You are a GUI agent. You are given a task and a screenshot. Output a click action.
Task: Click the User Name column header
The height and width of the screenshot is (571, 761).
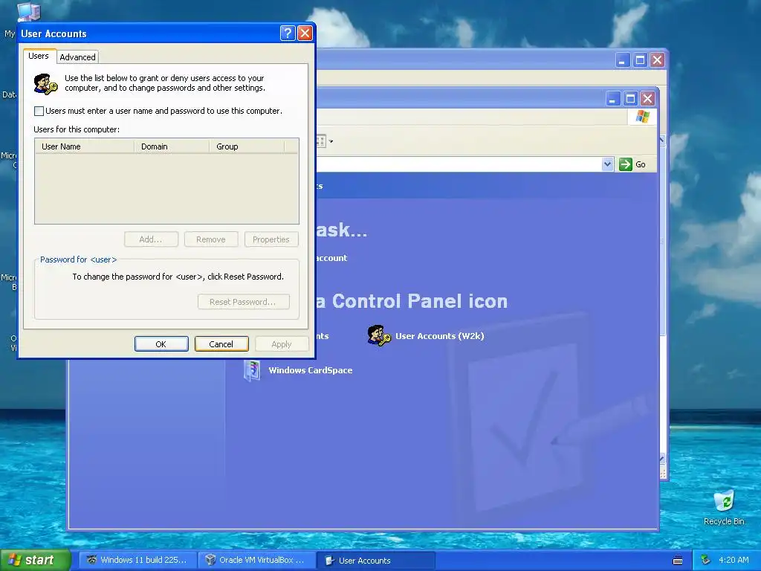pos(85,146)
